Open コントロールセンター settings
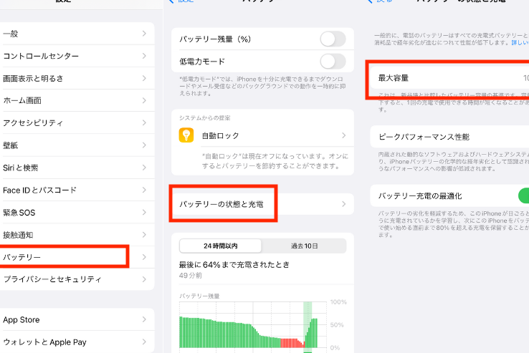Screen dimensions: 529x353 (72, 56)
